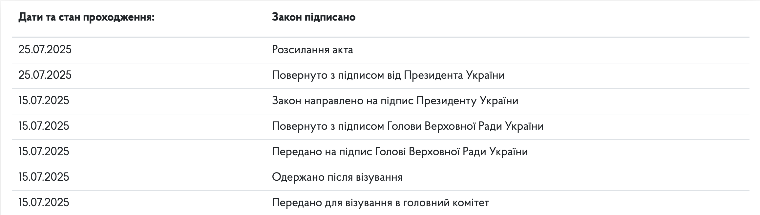The image size is (760, 215).
Task: Select the 'Одержано після візування' entry
Action: (337, 177)
